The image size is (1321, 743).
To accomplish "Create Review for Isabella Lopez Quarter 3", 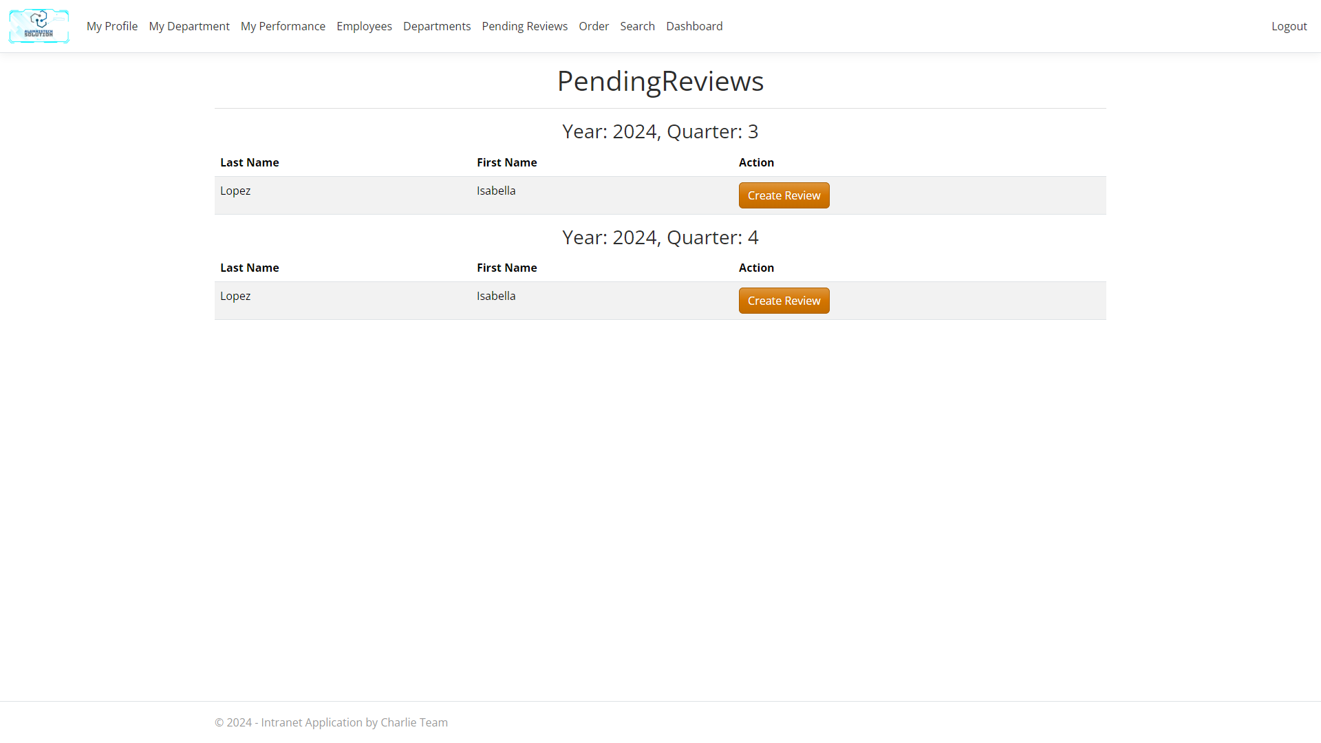I will click(784, 195).
